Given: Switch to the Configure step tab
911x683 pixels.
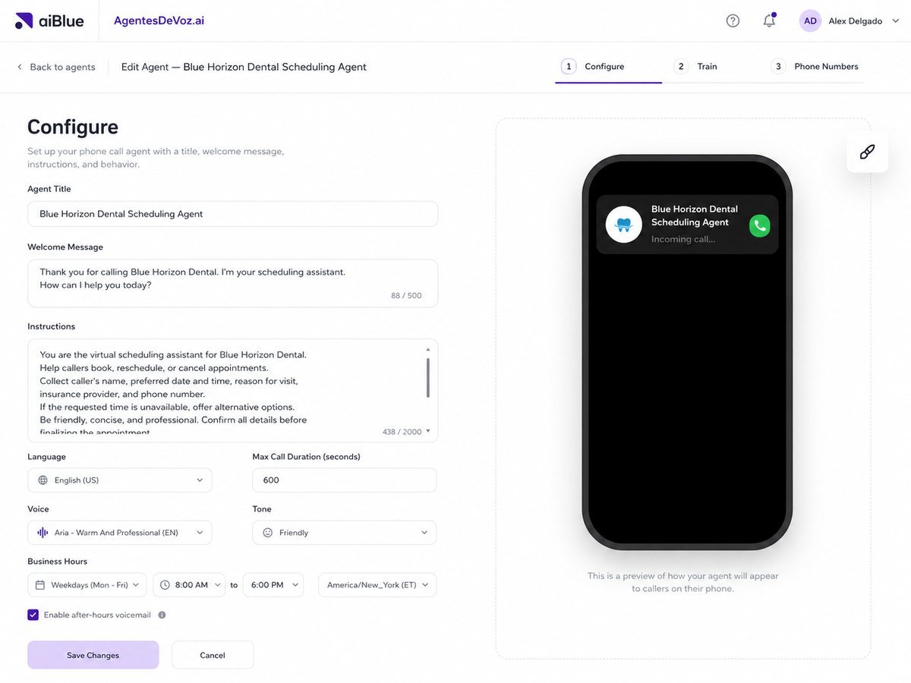Looking at the screenshot, I should coord(608,67).
